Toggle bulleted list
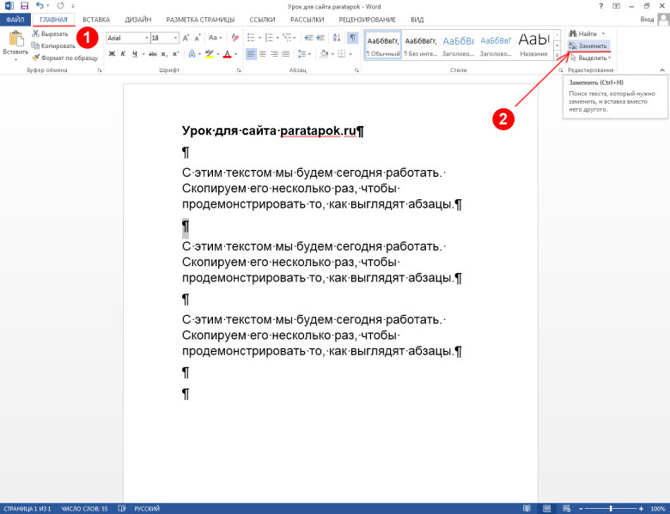This screenshot has height=514, width=670. click(251, 38)
